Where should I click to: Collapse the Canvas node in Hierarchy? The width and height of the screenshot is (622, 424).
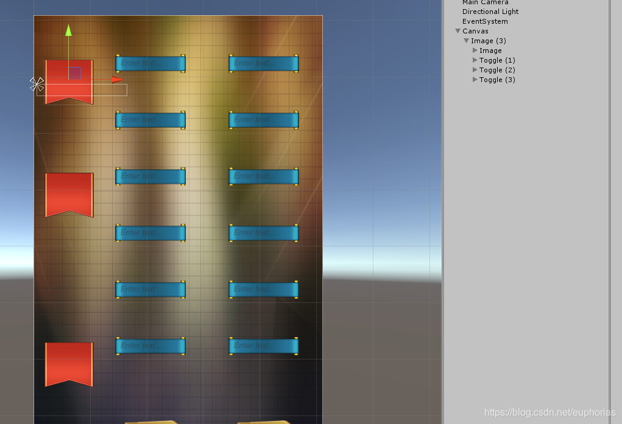458,31
